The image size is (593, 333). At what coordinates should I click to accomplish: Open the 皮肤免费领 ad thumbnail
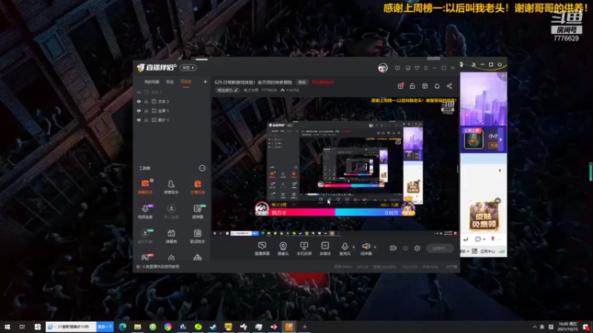tap(484, 216)
